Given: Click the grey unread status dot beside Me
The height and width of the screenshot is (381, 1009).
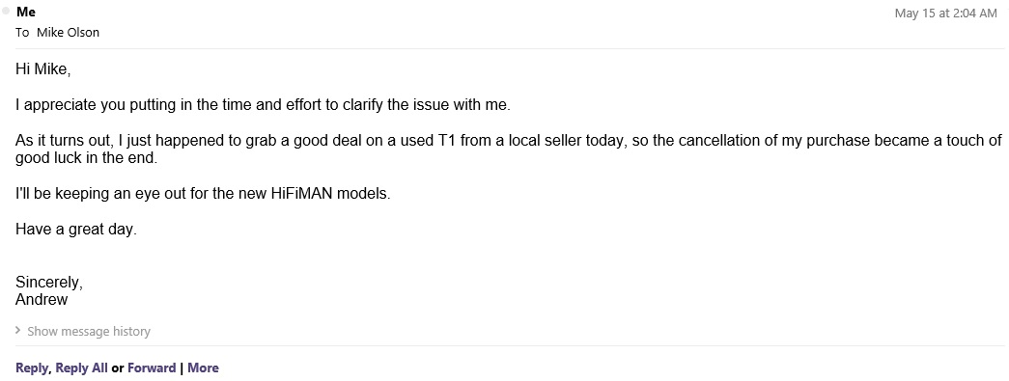Looking at the screenshot, I should (x=6, y=11).
